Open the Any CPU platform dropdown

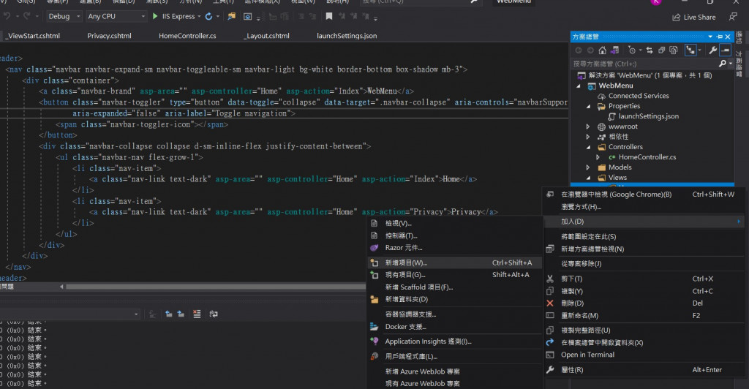click(116, 16)
